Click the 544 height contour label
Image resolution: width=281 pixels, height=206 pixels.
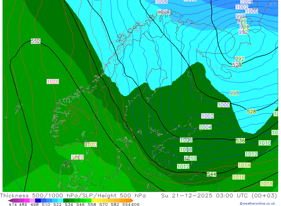click(x=212, y=174)
